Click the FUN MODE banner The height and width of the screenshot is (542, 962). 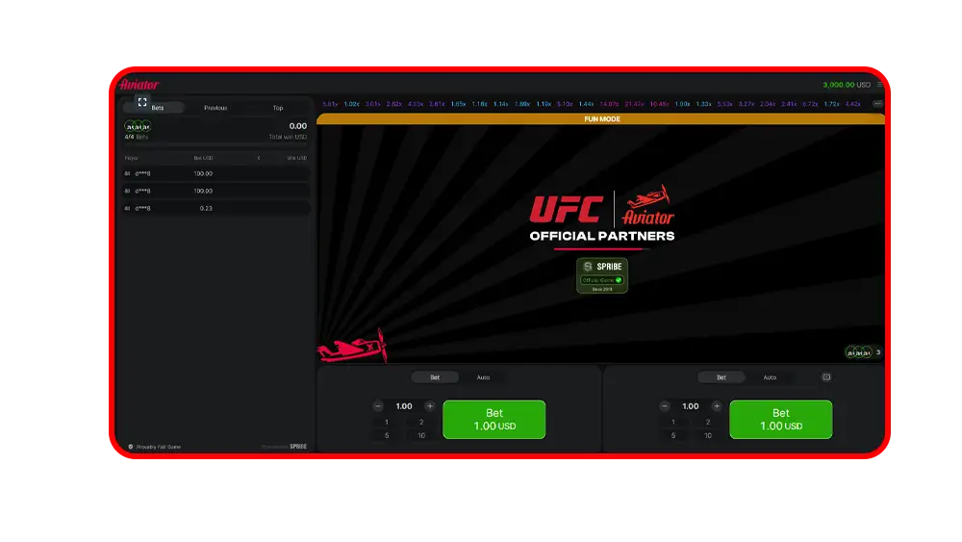click(x=601, y=119)
